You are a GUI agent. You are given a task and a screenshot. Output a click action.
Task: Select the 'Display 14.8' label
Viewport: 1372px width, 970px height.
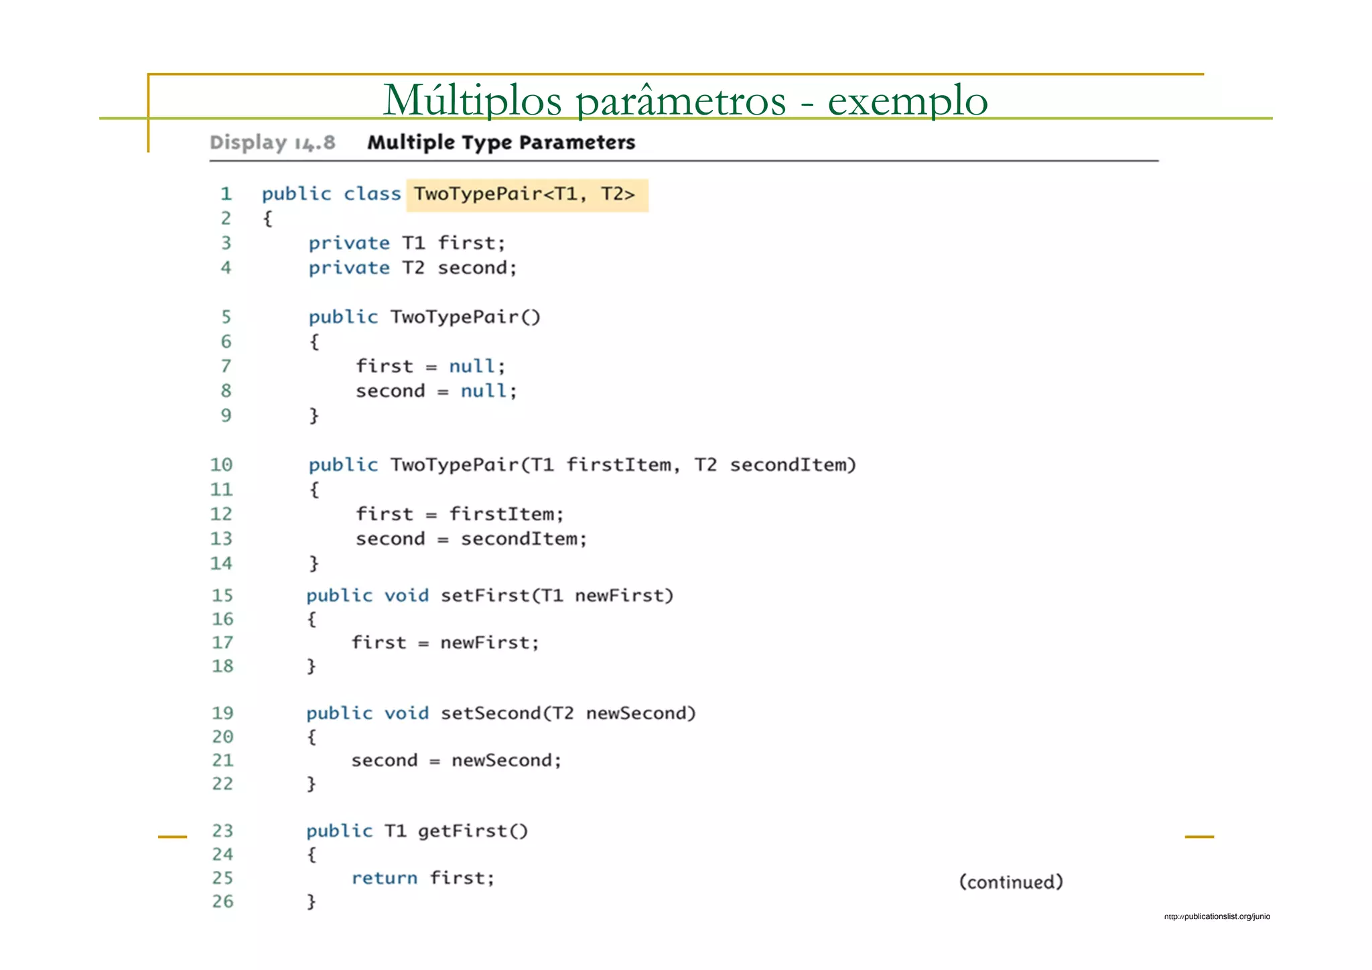(273, 143)
